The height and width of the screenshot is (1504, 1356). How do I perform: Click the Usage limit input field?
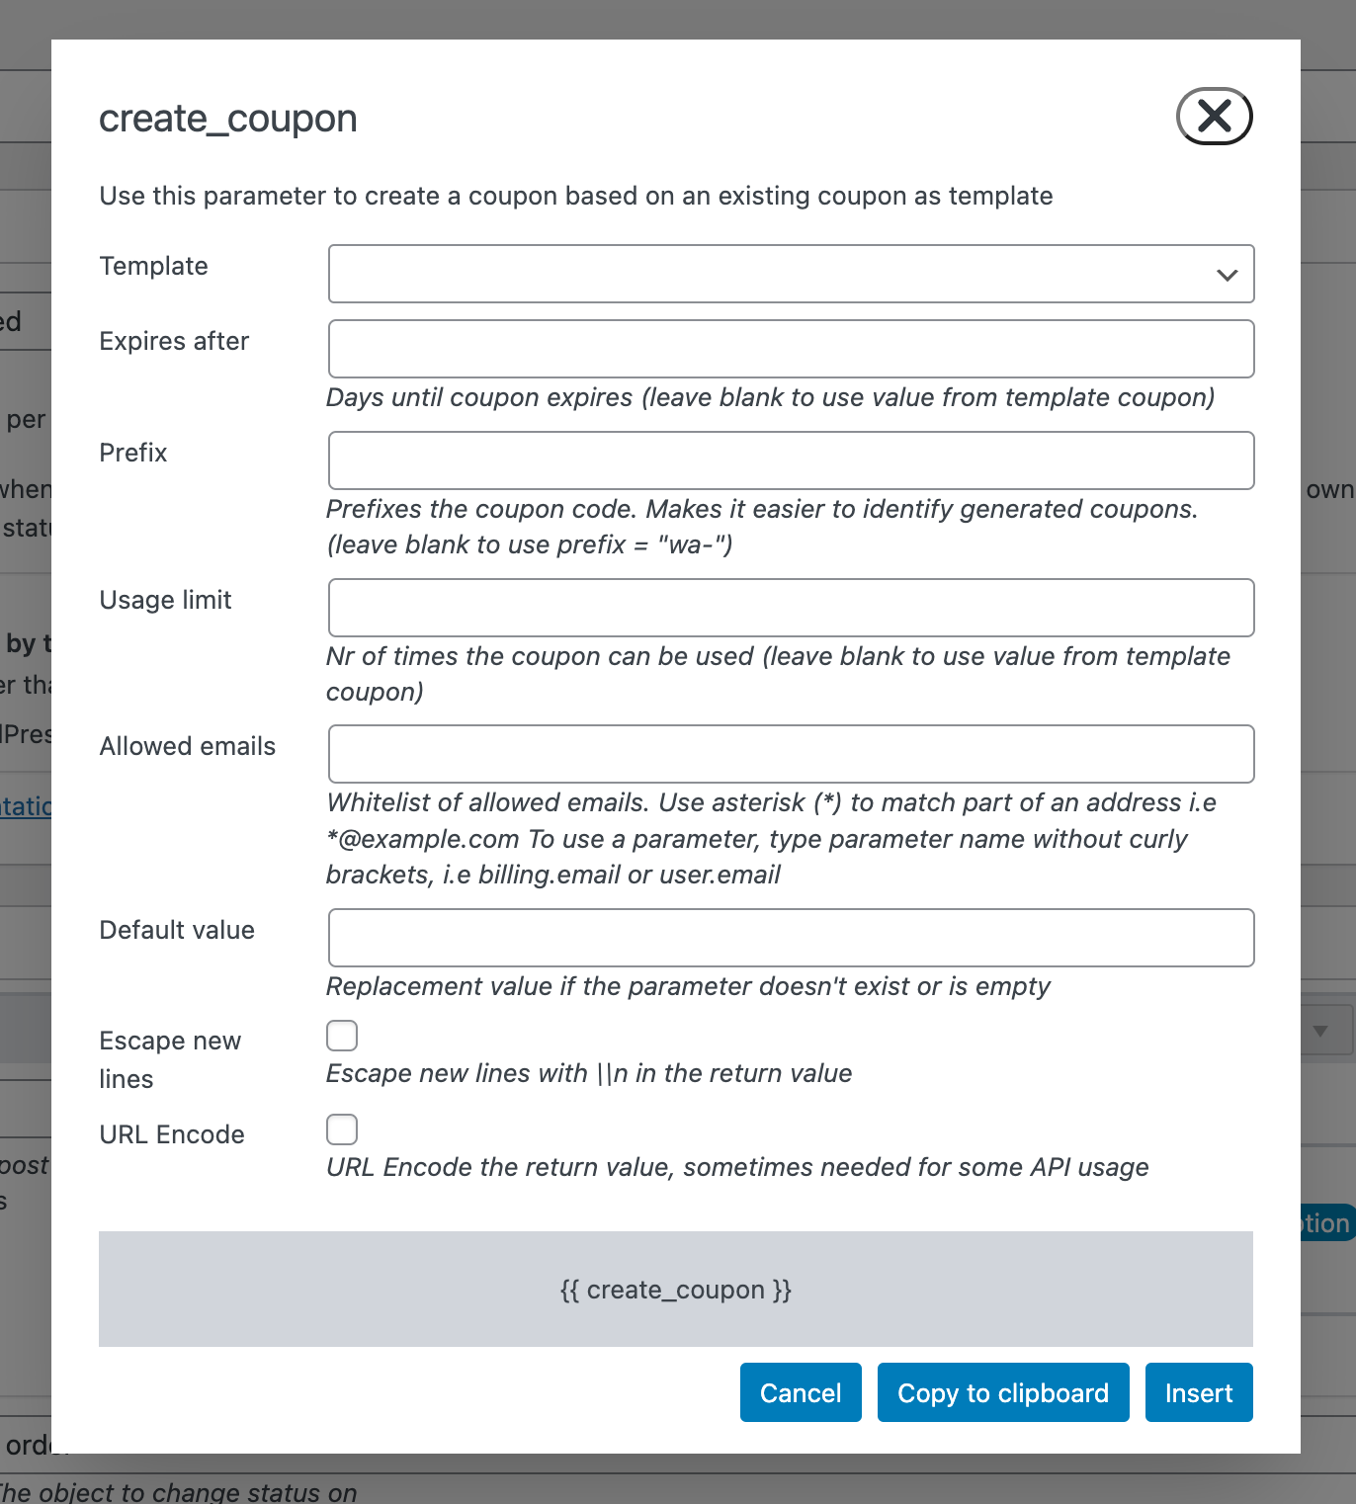(790, 607)
